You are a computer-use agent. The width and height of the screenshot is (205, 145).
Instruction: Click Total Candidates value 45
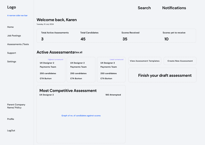[x=83, y=39]
